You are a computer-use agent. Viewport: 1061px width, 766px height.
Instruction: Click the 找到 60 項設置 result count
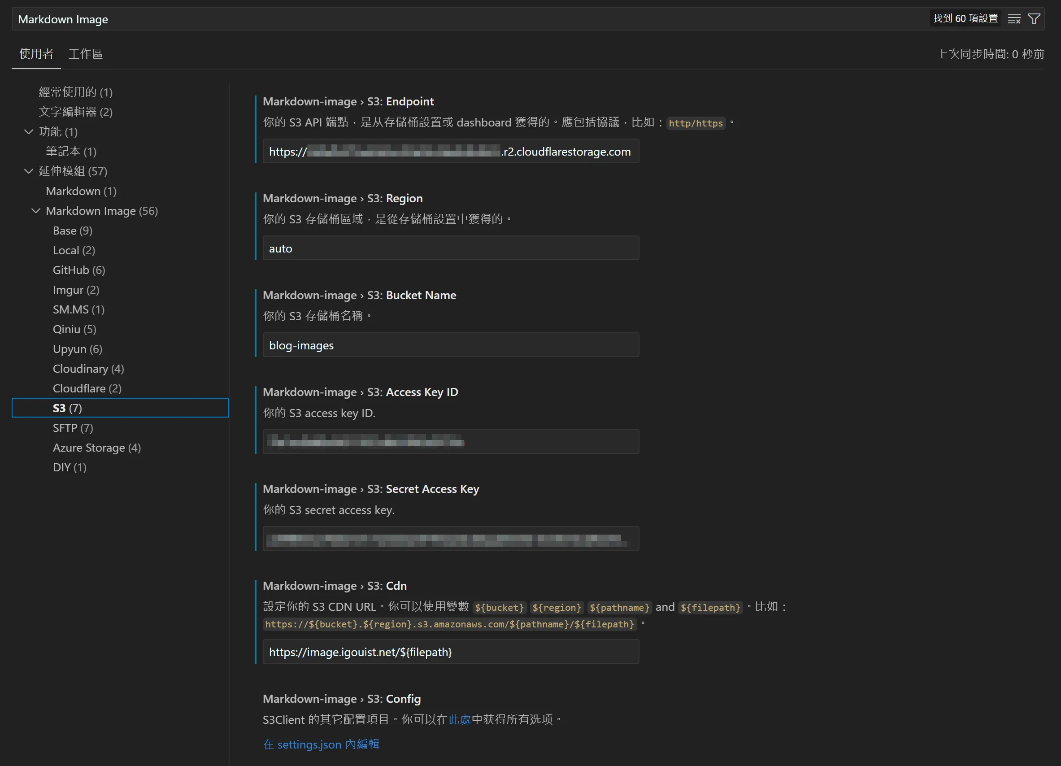coord(965,18)
